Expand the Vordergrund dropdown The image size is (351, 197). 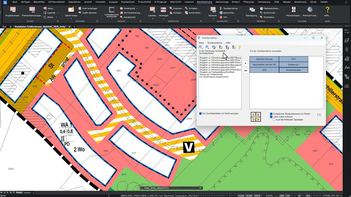pyautogui.click(x=137, y=8)
